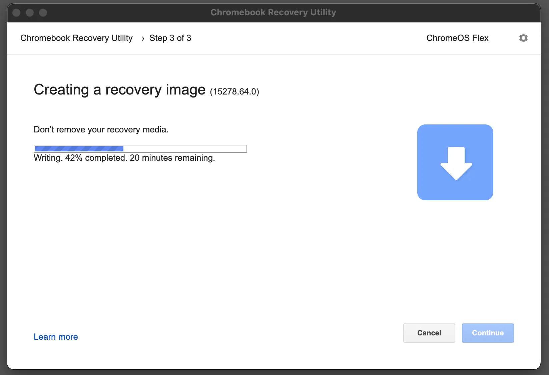
Task: Click the red close traffic-light button
Action: click(x=16, y=12)
